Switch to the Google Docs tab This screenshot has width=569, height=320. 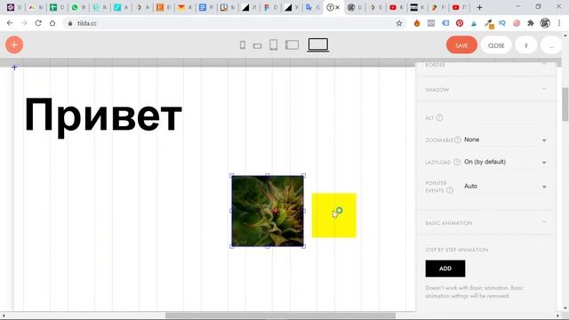click(x=206, y=7)
